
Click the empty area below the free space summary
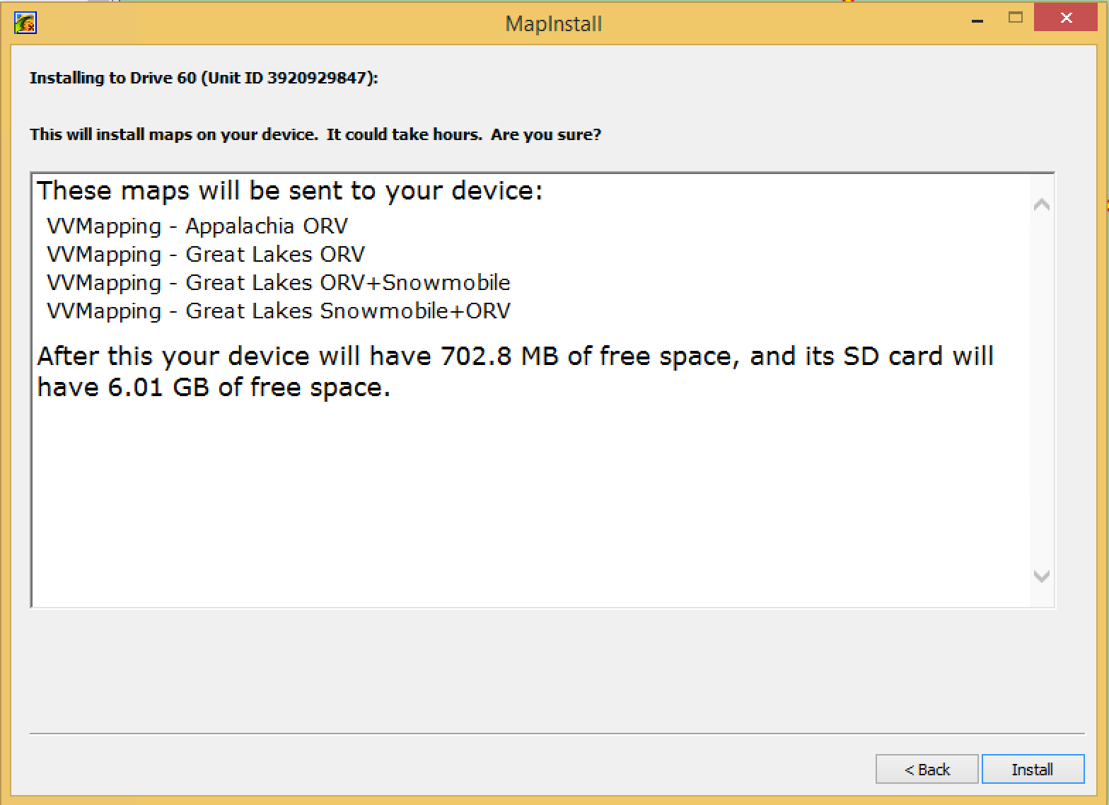(x=530, y=502)
